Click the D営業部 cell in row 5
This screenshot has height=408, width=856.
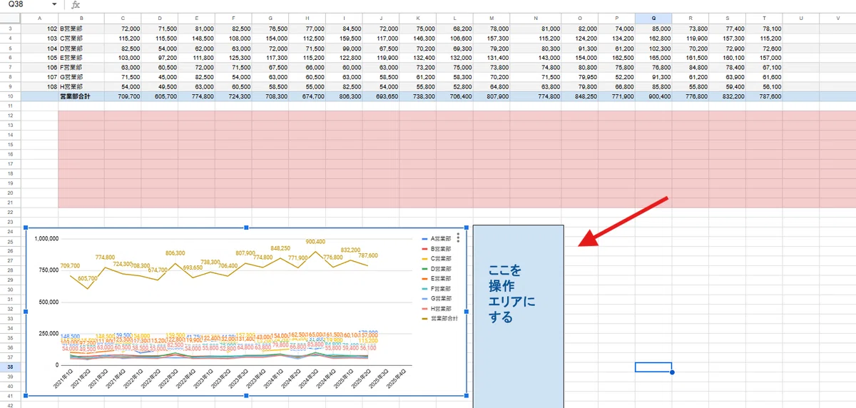click(x=81, y=47)
